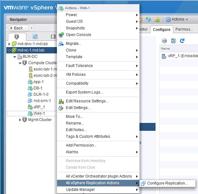Collapse the Compute Cluster node

[20, 63]
